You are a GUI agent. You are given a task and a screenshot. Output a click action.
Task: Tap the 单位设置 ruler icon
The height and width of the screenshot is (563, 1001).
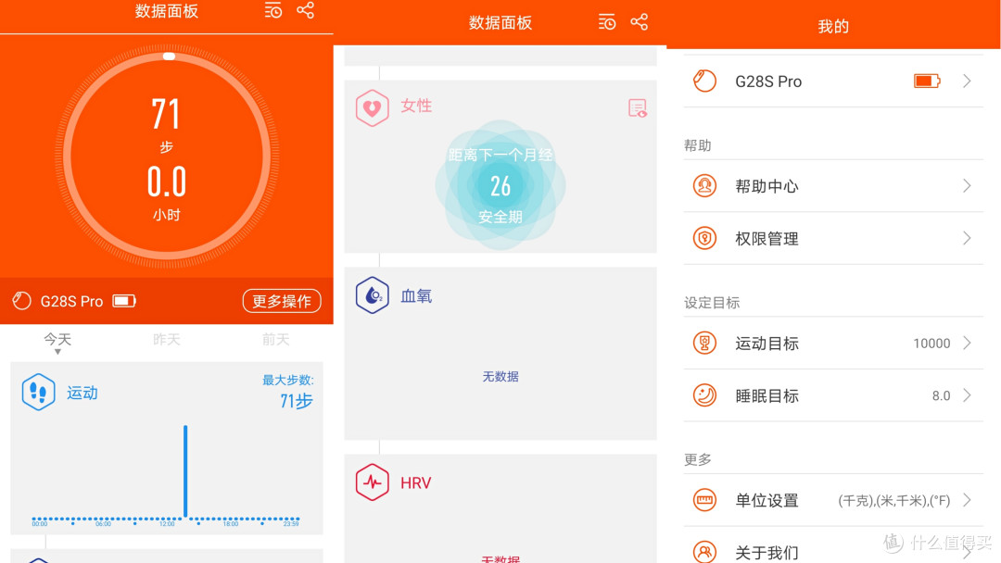(x=704, y=500)
